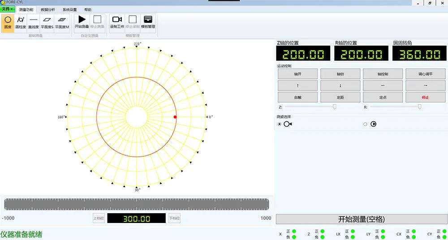
Task: Open 模板管理 template management
Action: (148, 22)
